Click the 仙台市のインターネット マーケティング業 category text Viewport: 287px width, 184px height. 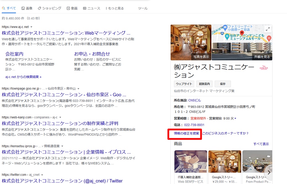point(204,91)
